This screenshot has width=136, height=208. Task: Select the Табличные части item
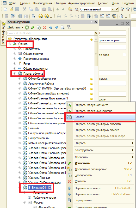pyautogui.click(x=45, y=198)
